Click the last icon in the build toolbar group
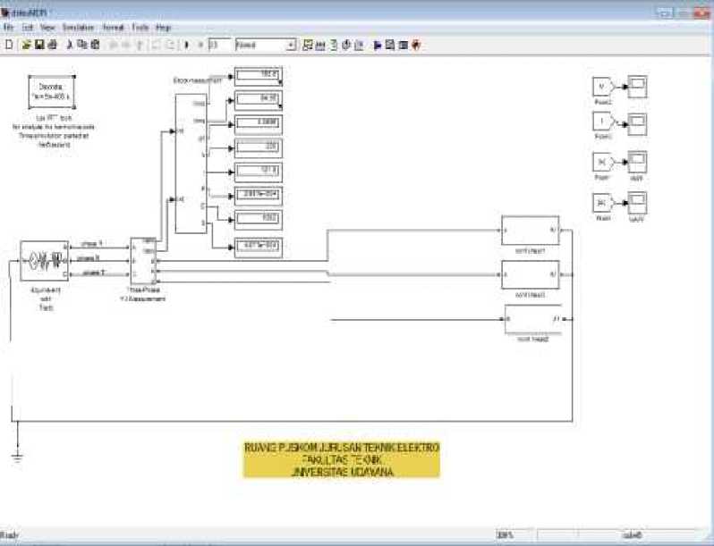This screenshot has width=714, height=546. point(359,45)
